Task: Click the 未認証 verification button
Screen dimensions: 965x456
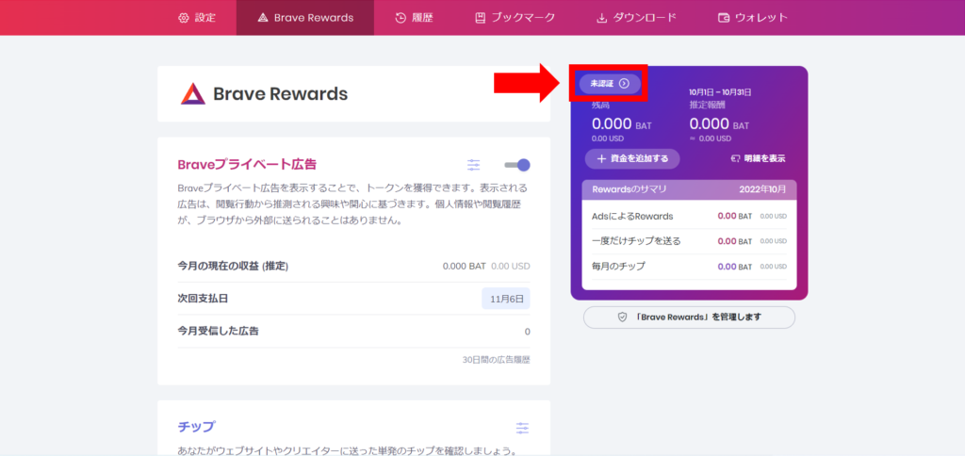Action: 610,84
